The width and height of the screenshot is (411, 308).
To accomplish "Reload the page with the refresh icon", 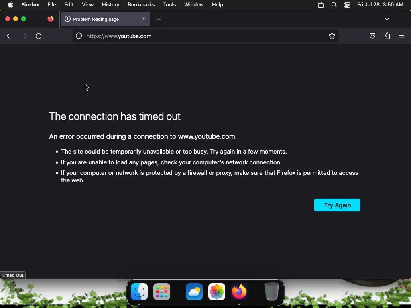I will (x=39, y=36).
